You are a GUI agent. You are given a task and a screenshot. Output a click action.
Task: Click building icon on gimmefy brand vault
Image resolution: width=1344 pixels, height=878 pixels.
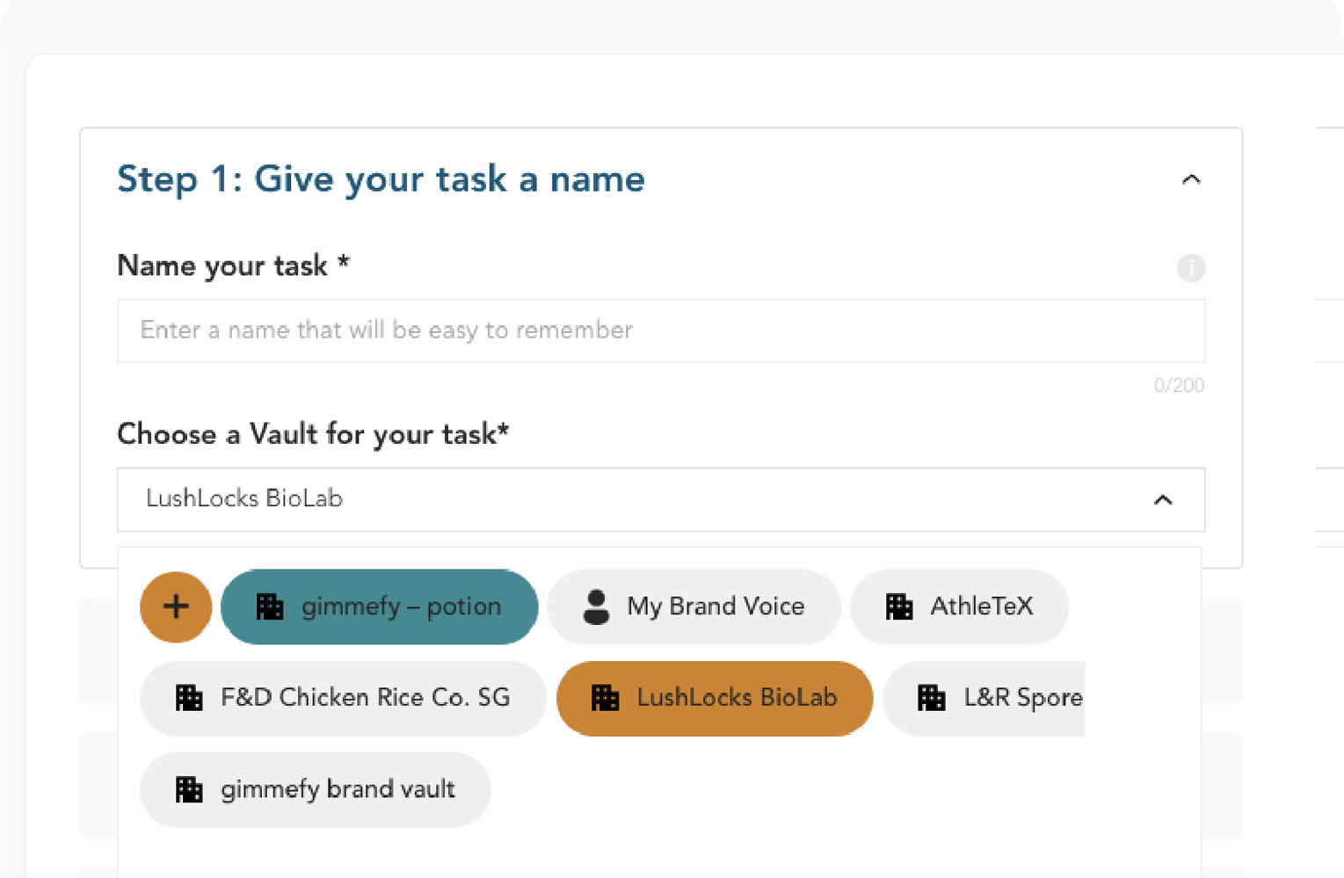(x=189, y=789)
